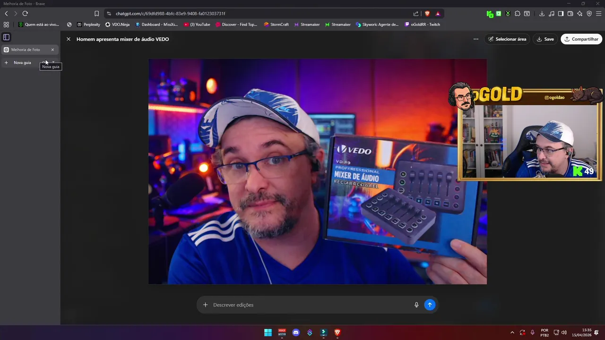The height and width of the screenshot is (340, 605).
Task: Open Brave browser taskbar icon
Action: pyautogui.click(x=337, y=332)
